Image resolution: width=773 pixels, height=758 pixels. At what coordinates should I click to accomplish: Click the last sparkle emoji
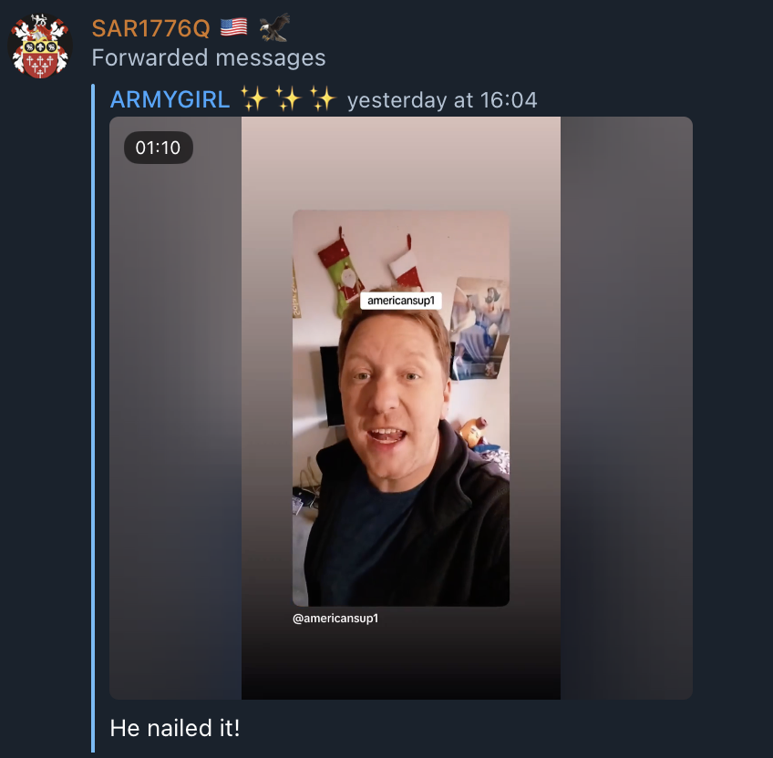(x=323, y=98)
